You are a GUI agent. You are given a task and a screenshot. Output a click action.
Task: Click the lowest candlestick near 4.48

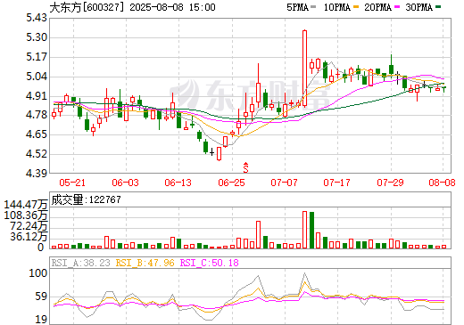(x=220, y=154)
